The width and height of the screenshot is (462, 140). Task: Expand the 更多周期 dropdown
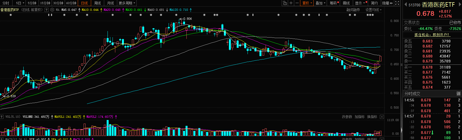[x=127, y=3]
